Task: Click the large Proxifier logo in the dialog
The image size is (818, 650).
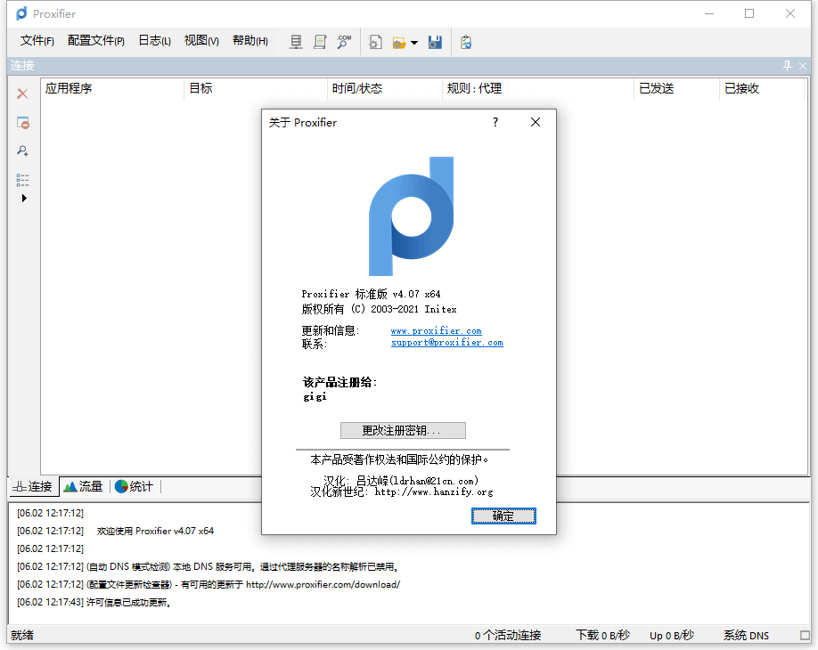Action: click(x=411, y=216)
